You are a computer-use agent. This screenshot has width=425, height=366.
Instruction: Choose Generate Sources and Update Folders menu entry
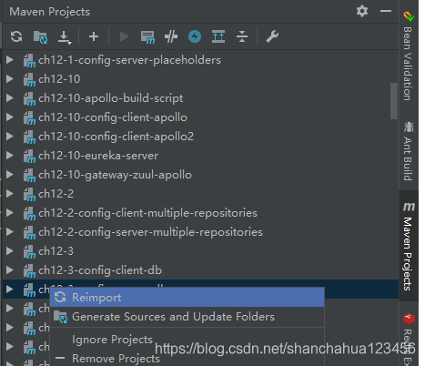tap(187, 317)
